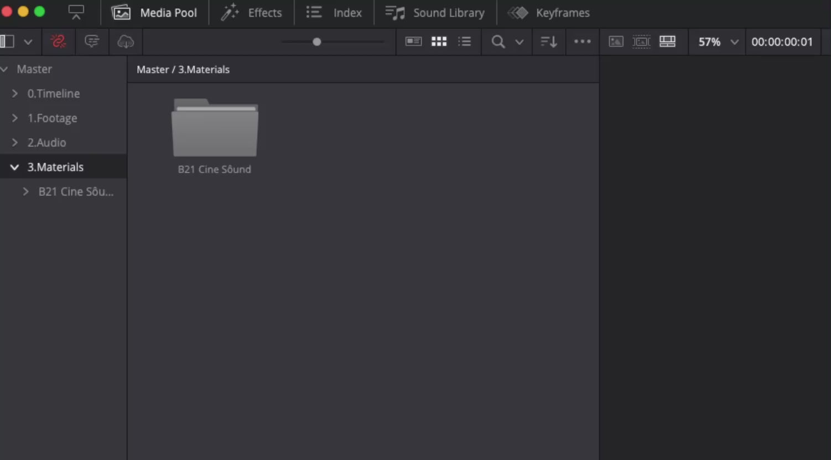Screen dimensions: 831x460
Task: Click the red linked selection icon
Action: pyautogui.click(x=58, y=41)
